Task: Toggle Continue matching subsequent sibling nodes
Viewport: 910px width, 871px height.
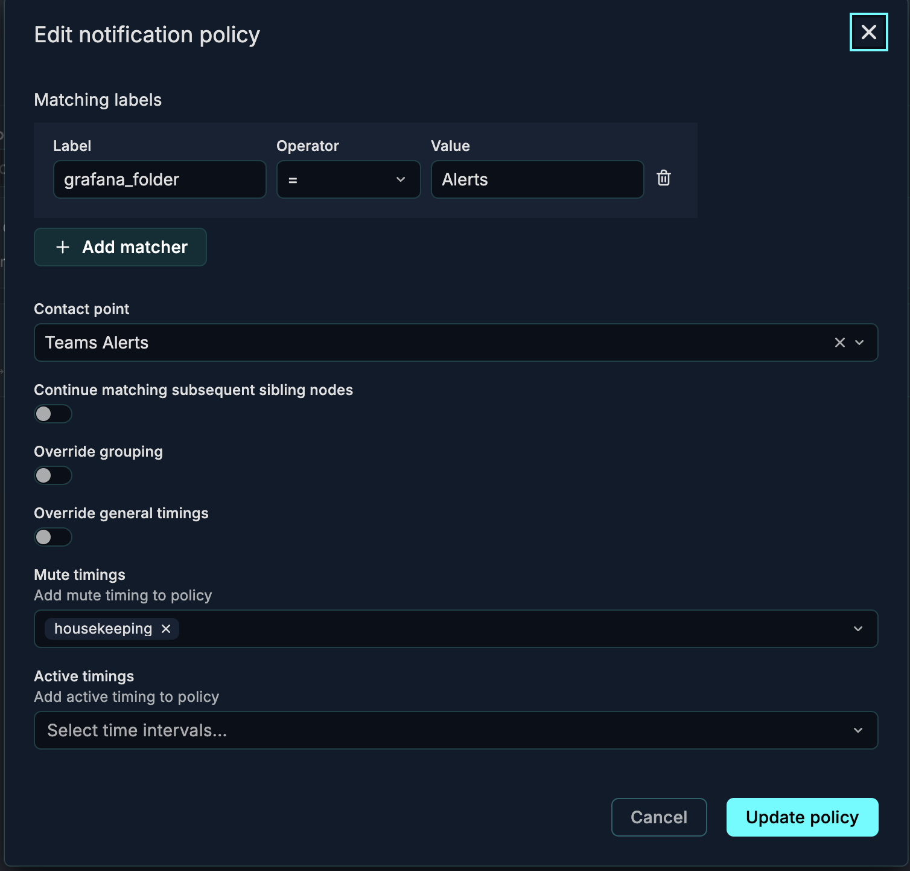Action: coord(53,414)
